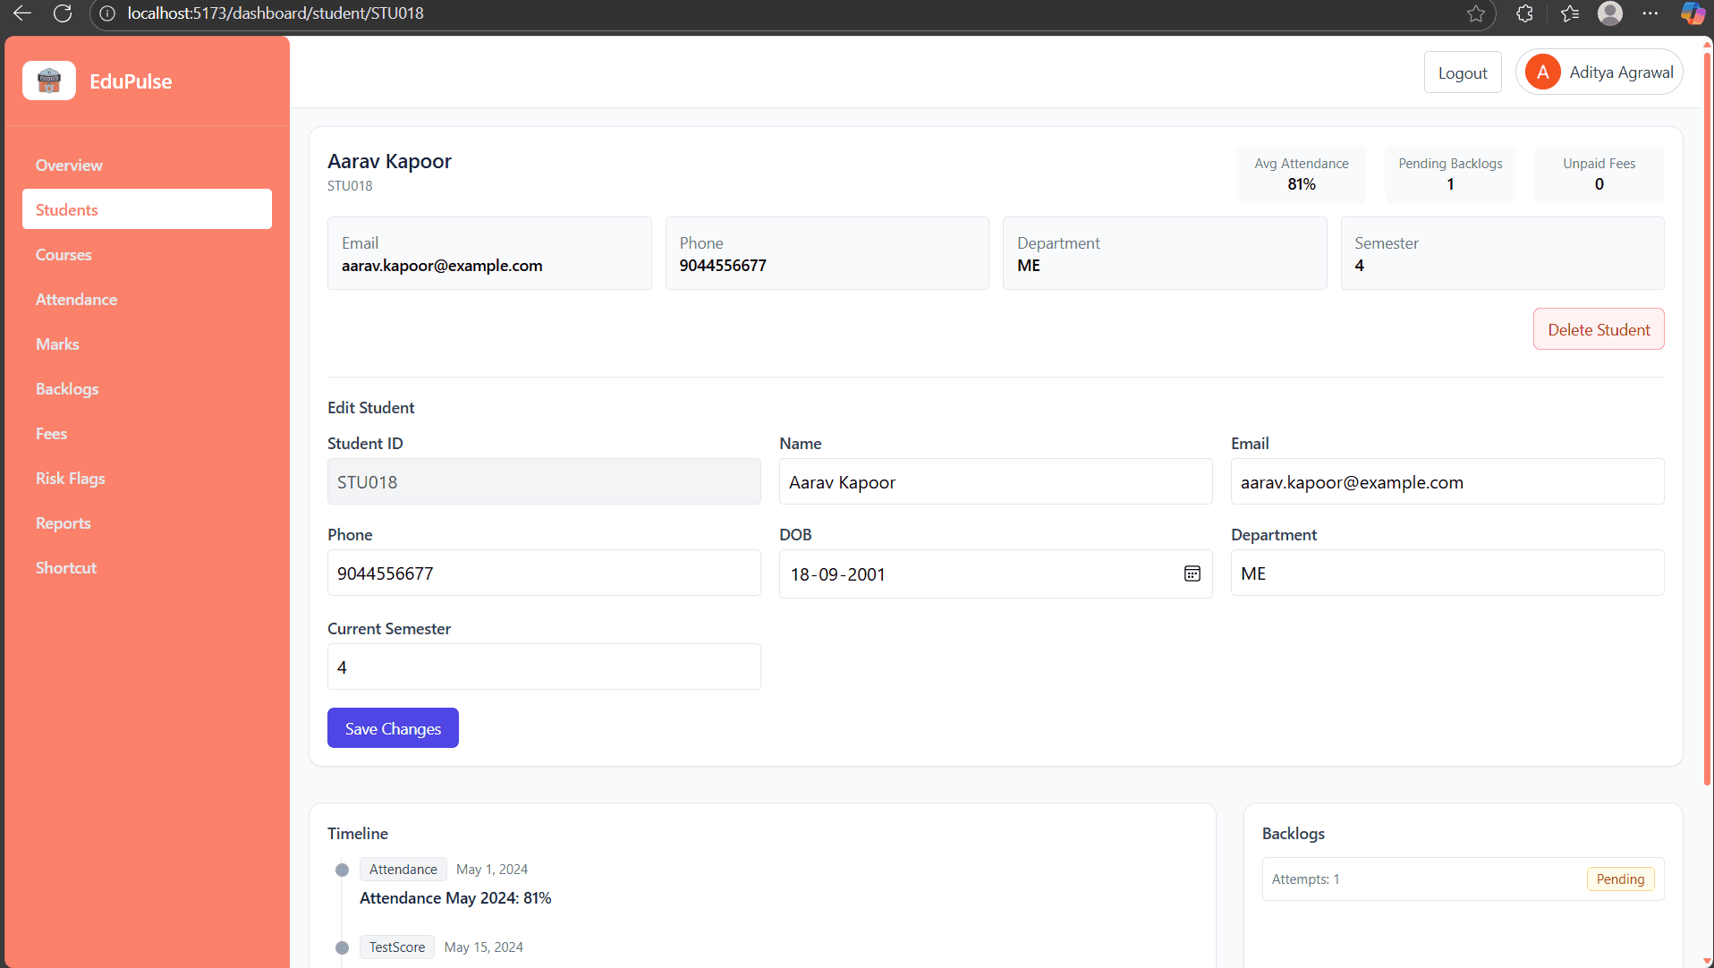Click the Avg Attendance 81% stat card
The image size is (1714, 968).
1302,174
